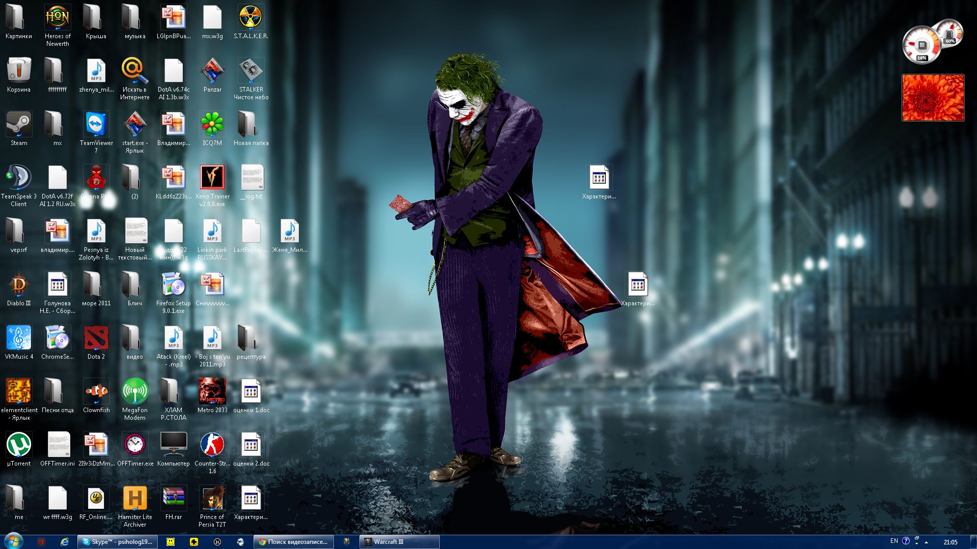Open the Windows Start menu

(x=13, y=541)
